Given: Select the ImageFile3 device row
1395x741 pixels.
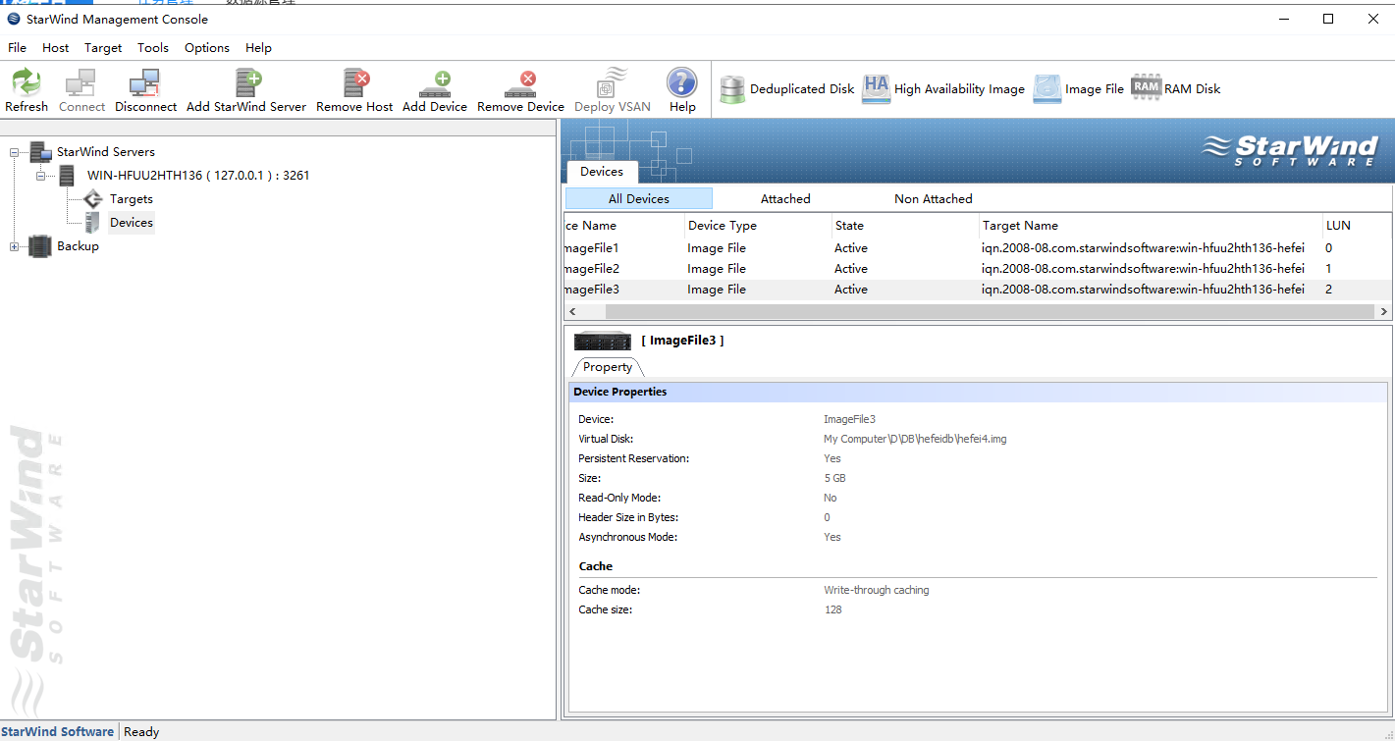Looking at the screenshot, I should [x=978, y=290].
